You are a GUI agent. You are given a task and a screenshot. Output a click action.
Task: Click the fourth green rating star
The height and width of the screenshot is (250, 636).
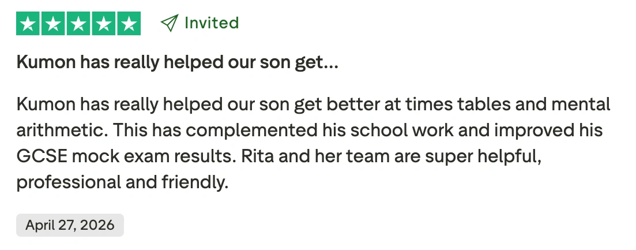click(x=103, y=24)
